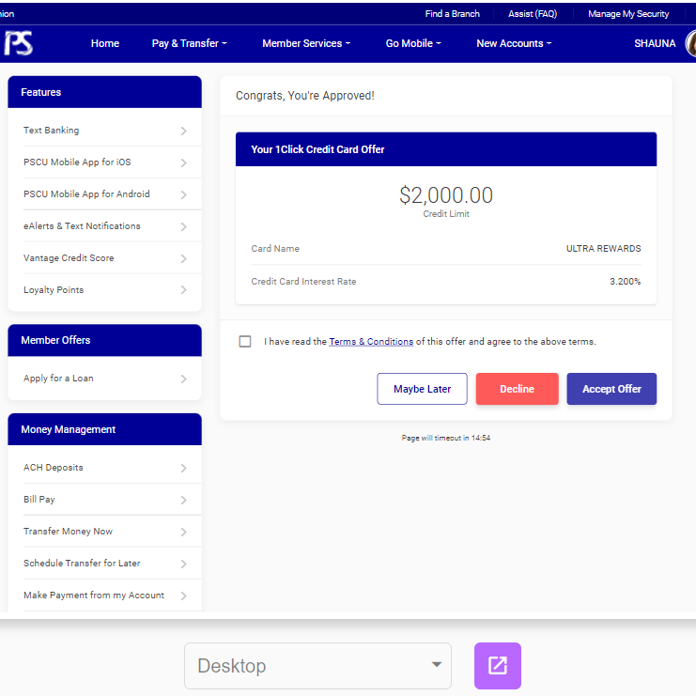Check the agree to terms checkbox

[x=245, y=342]
